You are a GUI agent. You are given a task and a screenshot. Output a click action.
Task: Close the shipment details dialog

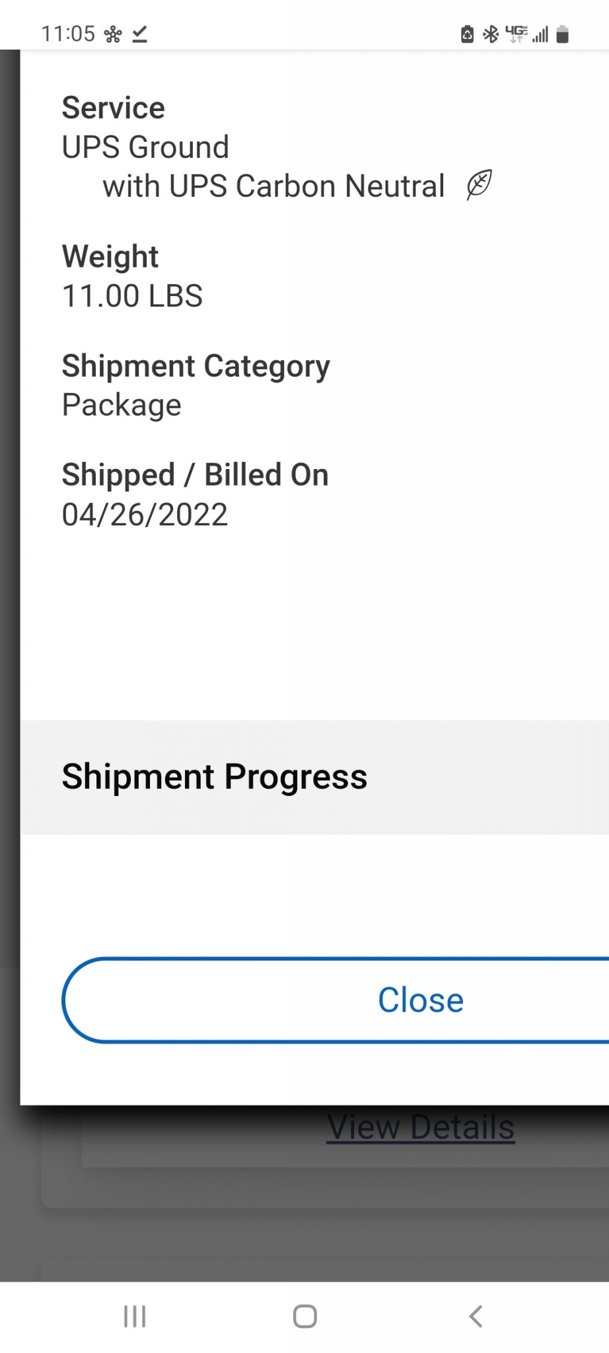click(x=420, y=1000)
